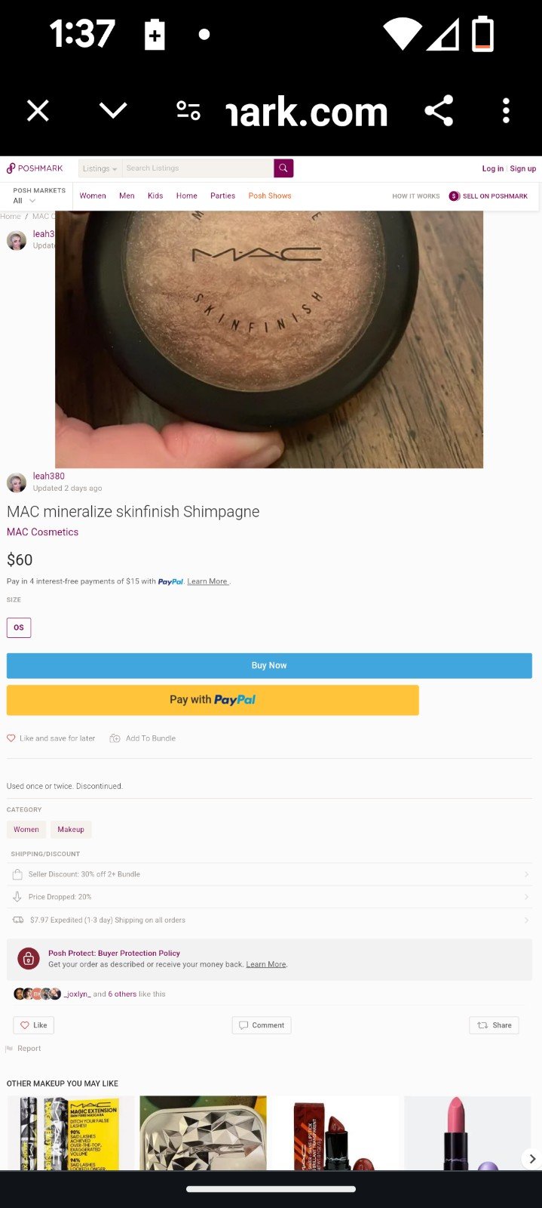
Task: Open the three-dot browser menu
Action: (506, 110)
